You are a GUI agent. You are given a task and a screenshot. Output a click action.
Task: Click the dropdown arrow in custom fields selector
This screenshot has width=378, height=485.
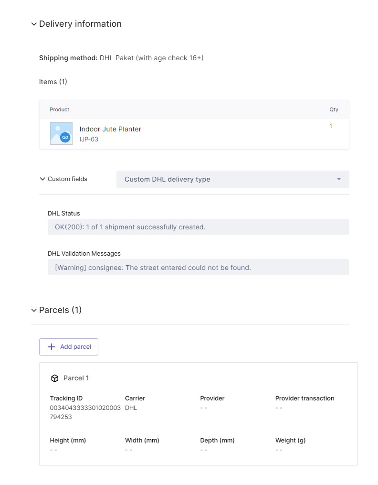point(339,179)
